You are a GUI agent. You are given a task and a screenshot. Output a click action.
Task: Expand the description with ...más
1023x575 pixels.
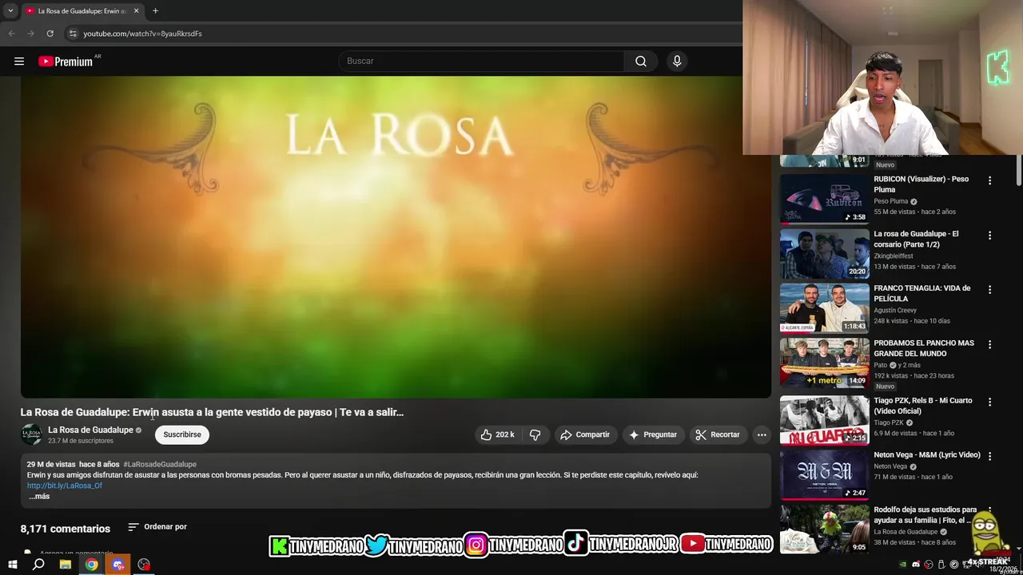click(39, 496)
